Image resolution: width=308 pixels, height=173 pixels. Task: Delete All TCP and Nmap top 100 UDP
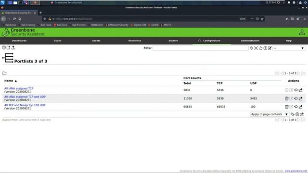click(x=287, y=107)
